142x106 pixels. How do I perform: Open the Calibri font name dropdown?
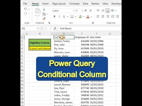(74, 11)
